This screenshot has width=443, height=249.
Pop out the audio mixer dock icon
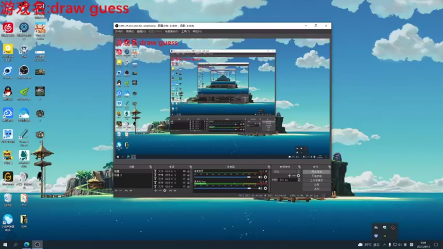coord(269,167)
